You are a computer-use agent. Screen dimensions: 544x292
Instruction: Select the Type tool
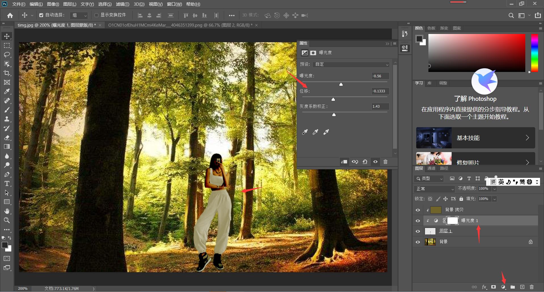(x=7, y=184)
